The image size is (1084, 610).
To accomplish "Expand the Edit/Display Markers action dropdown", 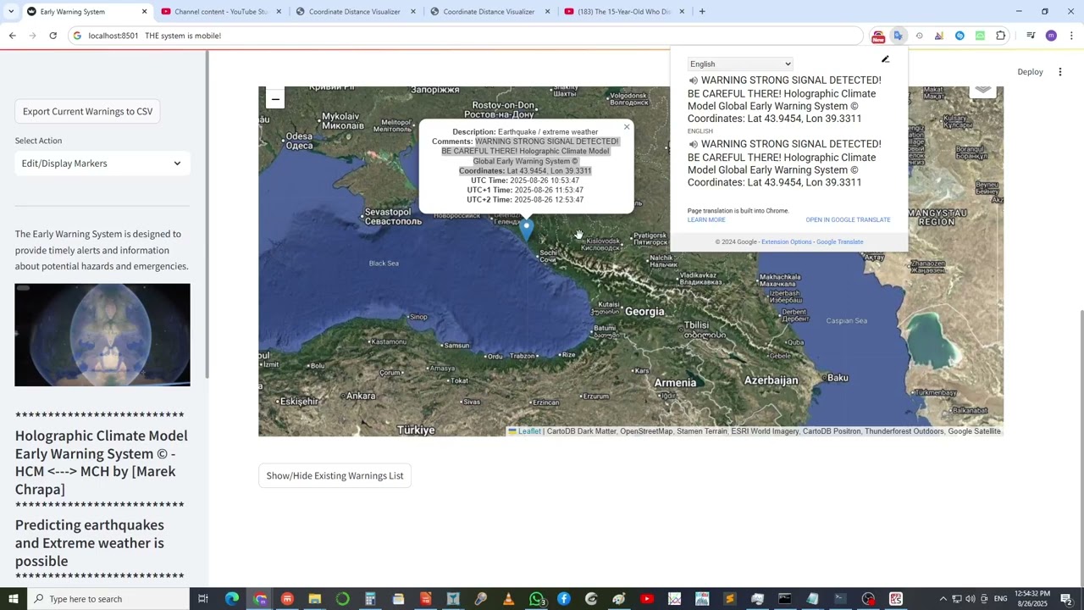I will pos(102,164).
